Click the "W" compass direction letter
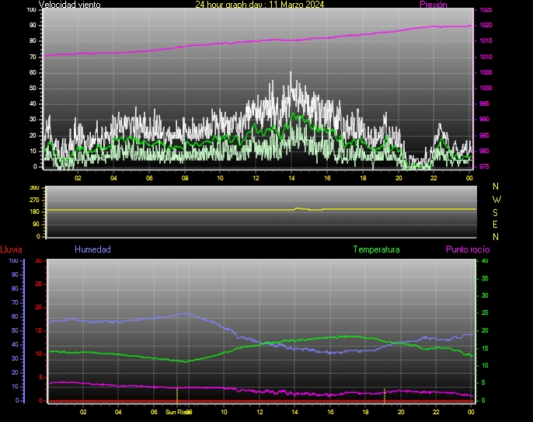The image size is (533, 422). coord(496,200)
